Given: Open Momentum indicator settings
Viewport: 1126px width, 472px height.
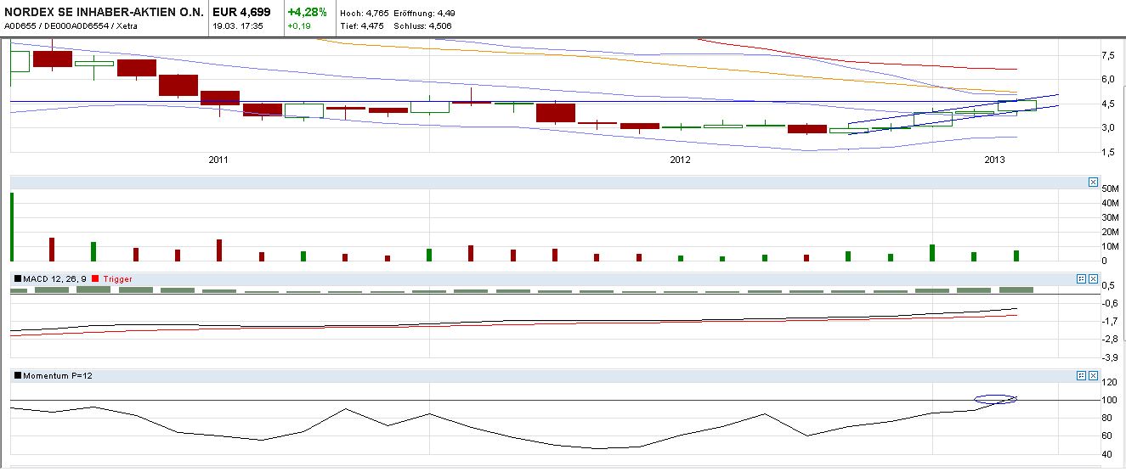Looking at the screenshot, I should (x=1081, y=374).
